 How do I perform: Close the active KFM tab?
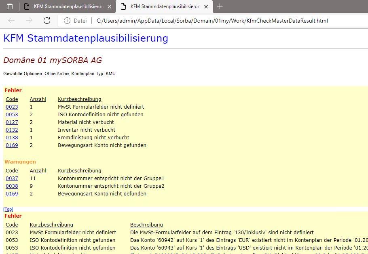tap(206, 7)
